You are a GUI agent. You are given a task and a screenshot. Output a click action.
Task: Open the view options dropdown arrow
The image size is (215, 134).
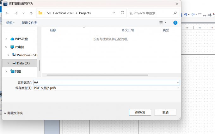[x=166, y=23]
